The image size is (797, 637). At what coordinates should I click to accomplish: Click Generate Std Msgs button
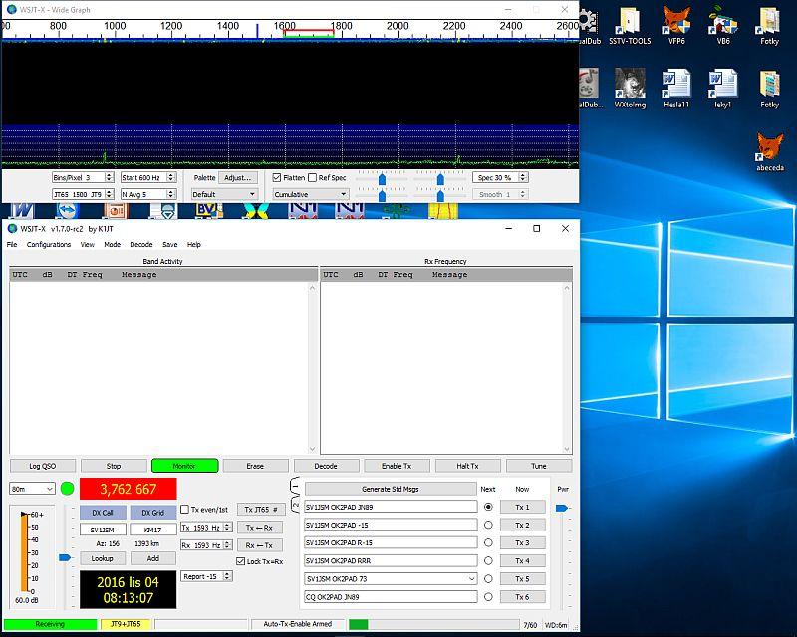(x=391, y=489)
